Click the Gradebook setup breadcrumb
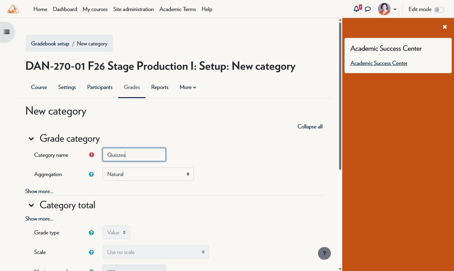 point(50,44)
